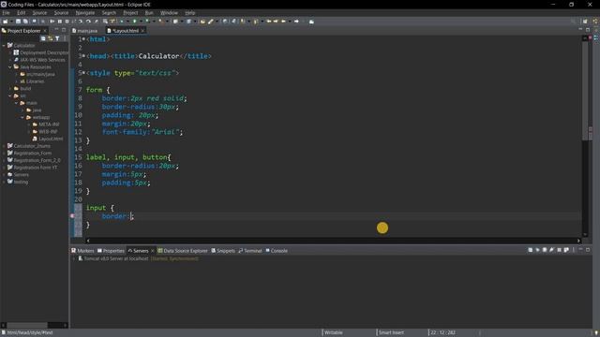Close the Project Explorer view
The height and width of the screenshot is (337, 600).
click(x=45, y=31)
